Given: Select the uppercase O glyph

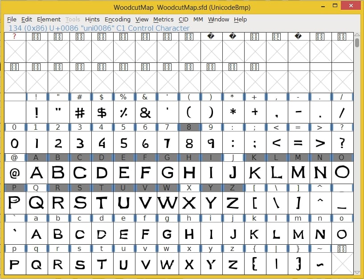Looking at the screenshot, I should click(343, 172).
